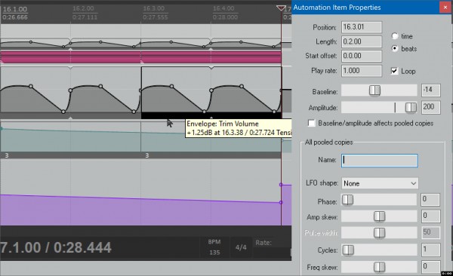The height and width of the screenshot is (276, 453).
Task: Click the Play rate field
Action: click(x=362, y=71)
